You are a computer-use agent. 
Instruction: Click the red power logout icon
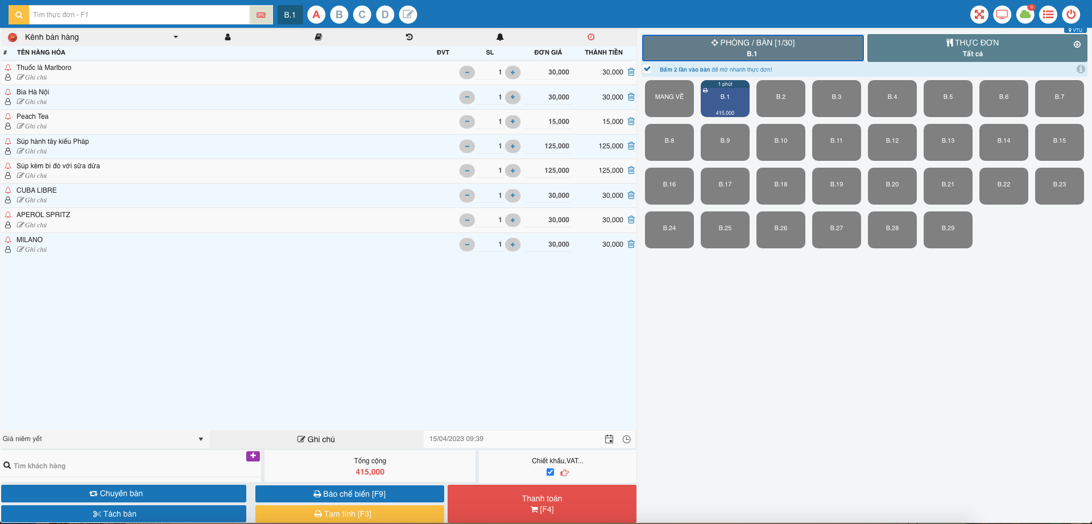1071,15
